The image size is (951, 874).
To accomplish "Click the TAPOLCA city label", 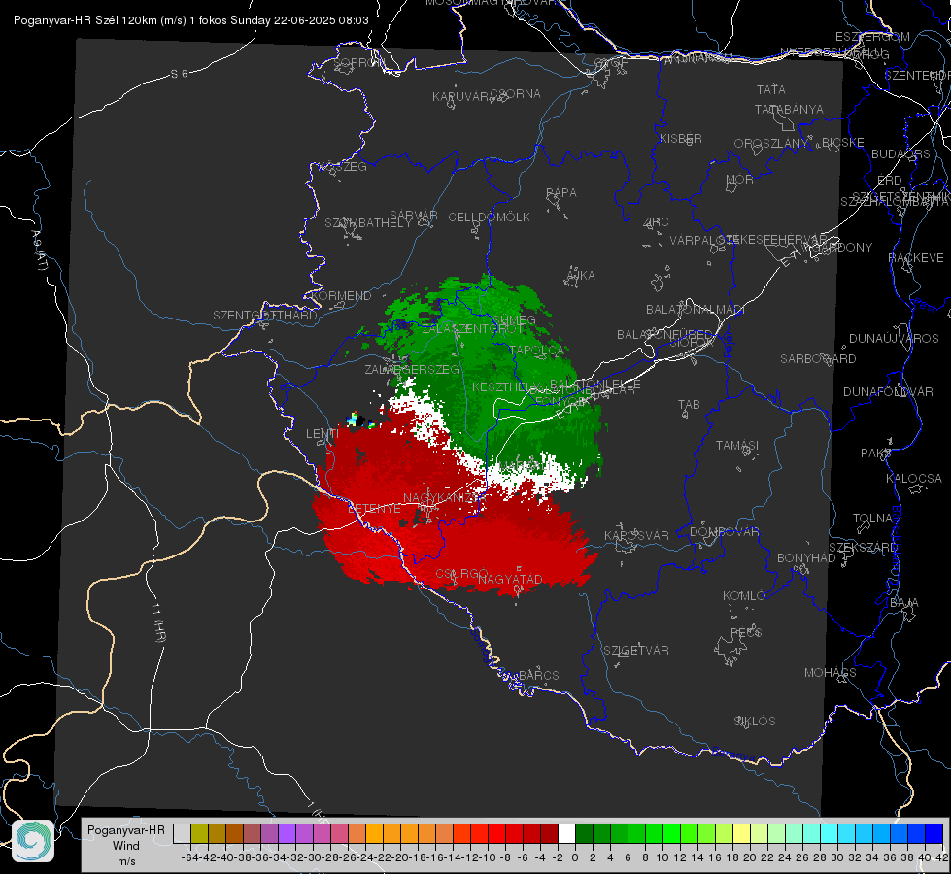I will point(536,350).
